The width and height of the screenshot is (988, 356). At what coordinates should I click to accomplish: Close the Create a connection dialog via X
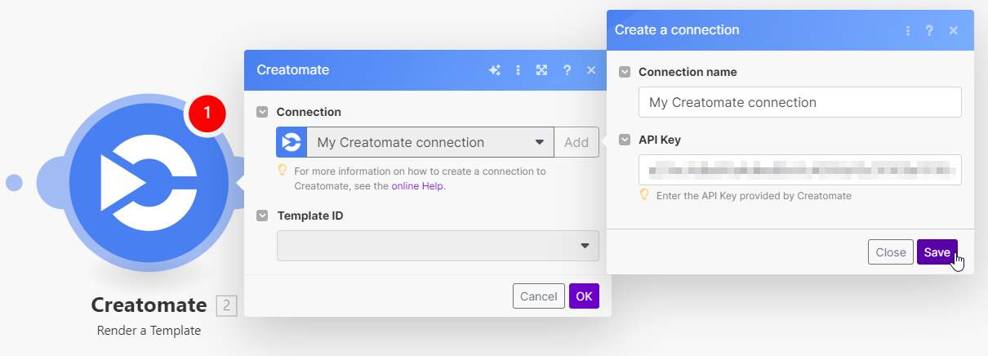pos(953,30)
